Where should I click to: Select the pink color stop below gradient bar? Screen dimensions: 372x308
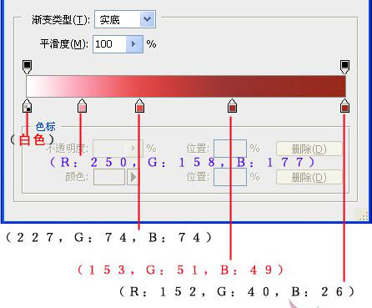point(82,105)
